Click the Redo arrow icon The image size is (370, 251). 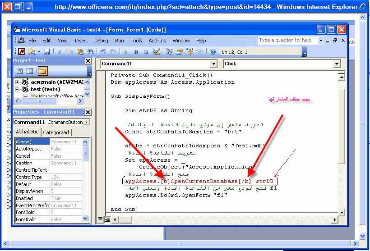pyautogui.click(x=113, y=51)
